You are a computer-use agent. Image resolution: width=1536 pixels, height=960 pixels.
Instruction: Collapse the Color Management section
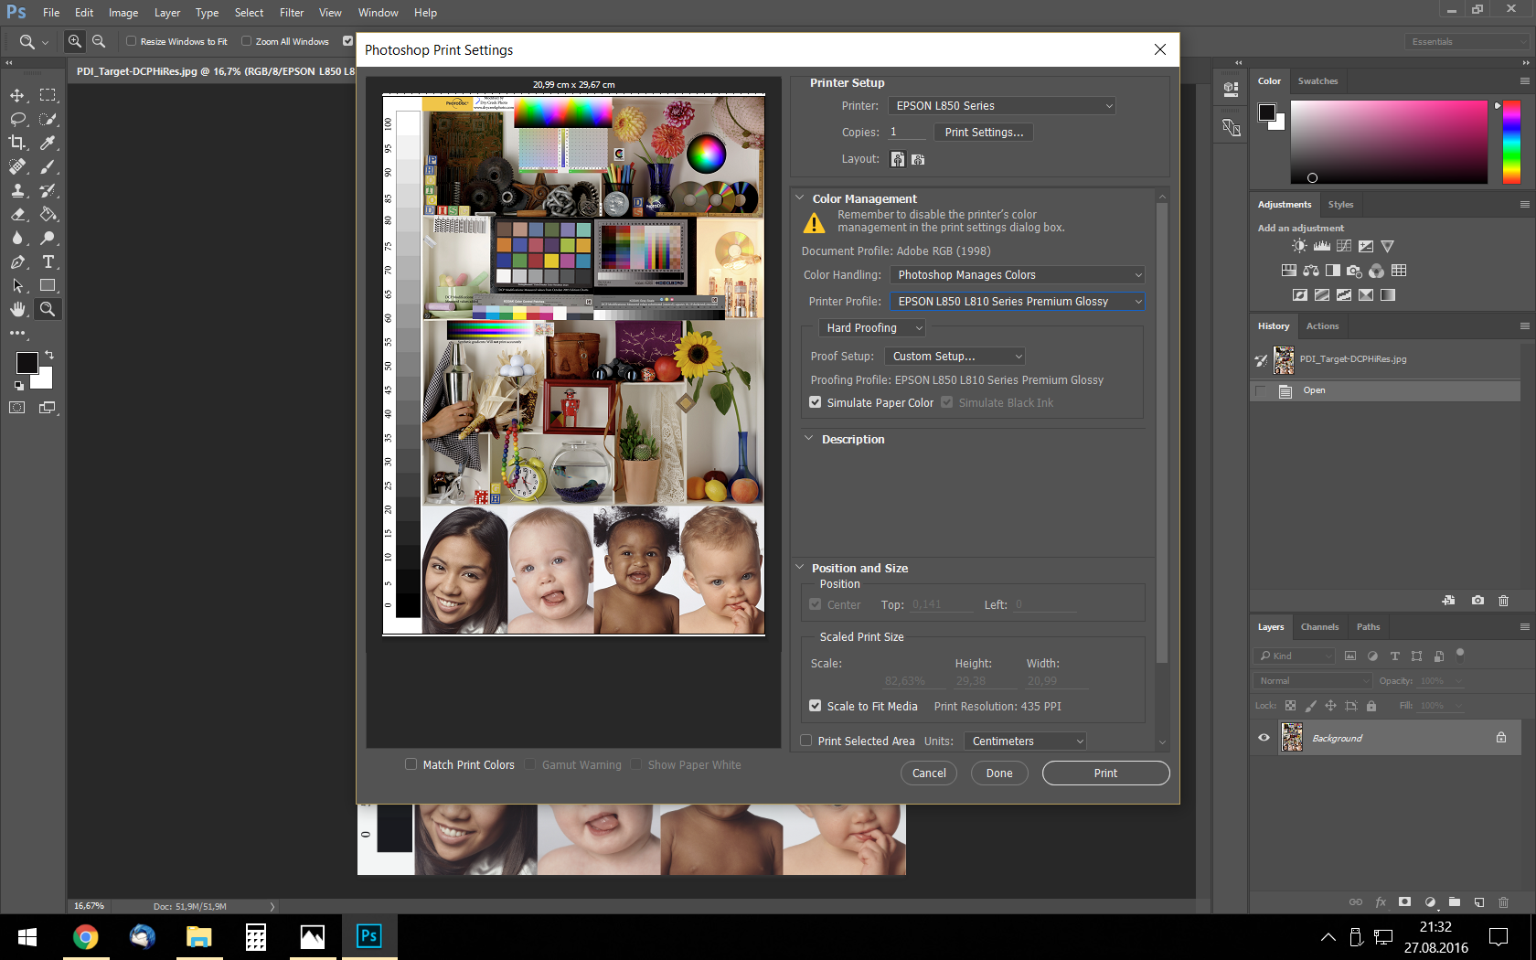point(800,198)
